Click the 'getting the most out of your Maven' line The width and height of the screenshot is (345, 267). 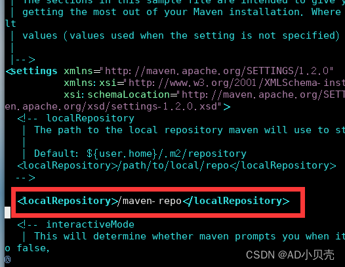pyautogui.click(x=182, y=12)
